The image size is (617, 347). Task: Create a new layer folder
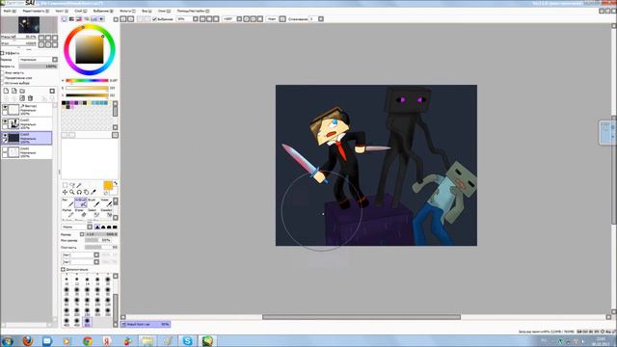(x=22, y=91)
